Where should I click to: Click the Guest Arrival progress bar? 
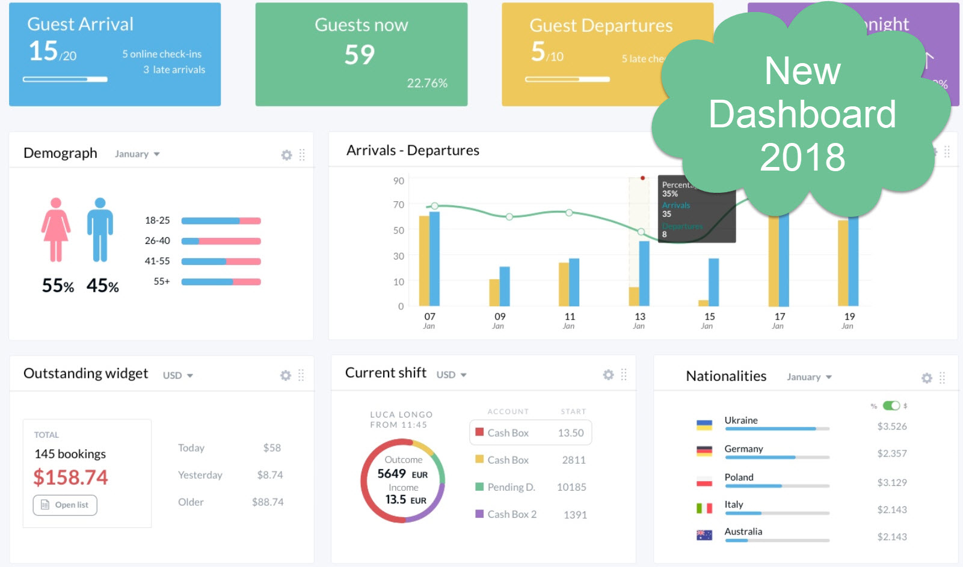point(65,79)
